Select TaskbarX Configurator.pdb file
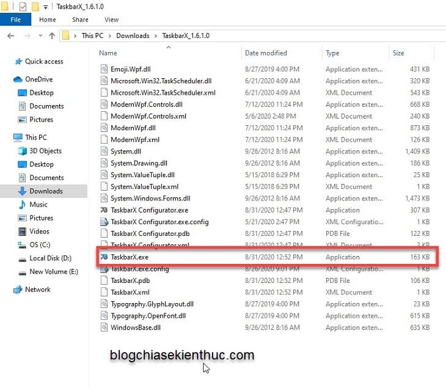This screenshot has height=388, width=446. [150, 233]
